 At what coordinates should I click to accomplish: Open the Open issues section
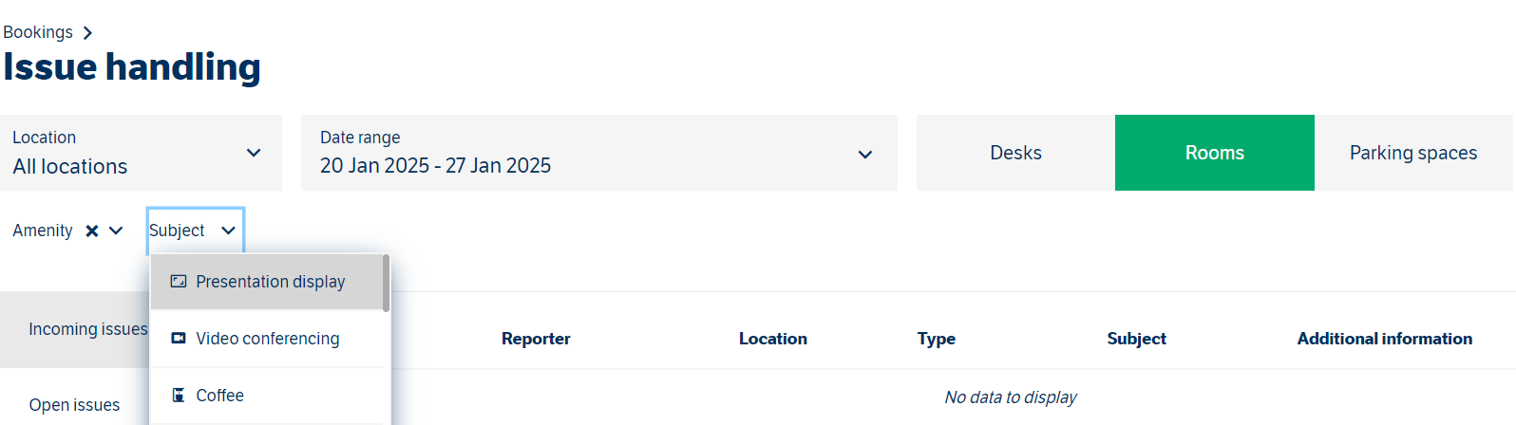tap(74, 405)
